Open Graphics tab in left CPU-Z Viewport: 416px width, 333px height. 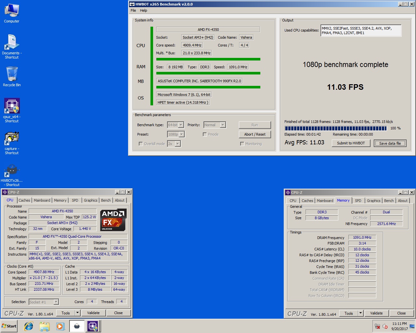(x=91, y=200)
